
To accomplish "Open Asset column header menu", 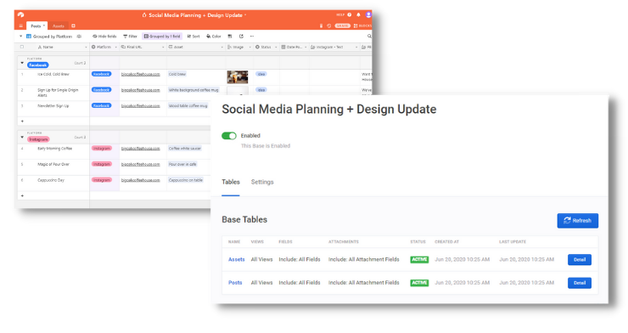I will [222, 48].
